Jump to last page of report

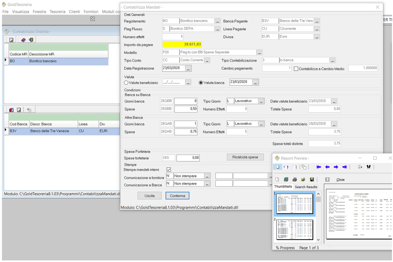pos(345,167)
